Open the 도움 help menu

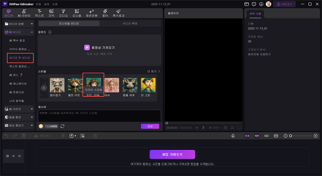pyautogui.click(x=55, y=4)
